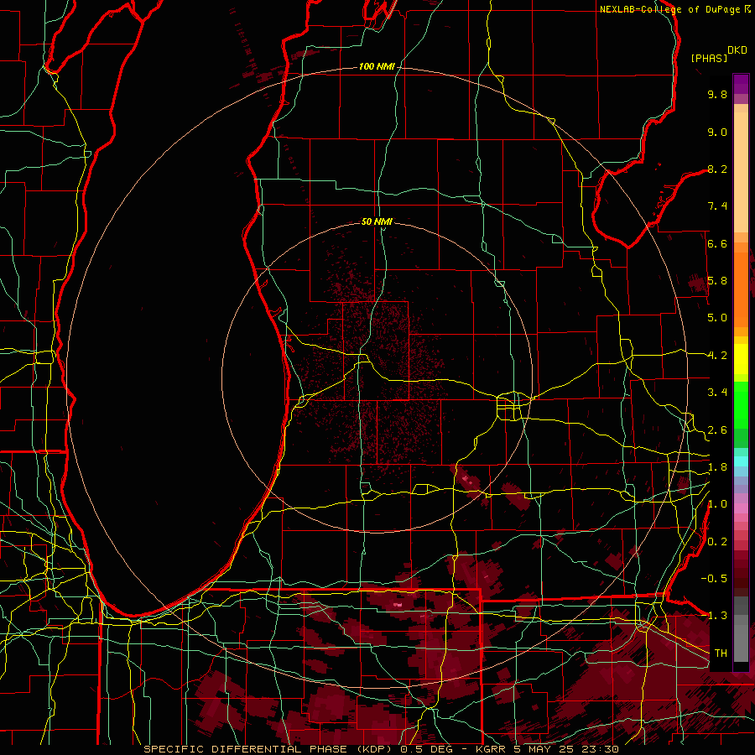755x755 pixels.
Task: Click the 5.0 scale value
Action: pyautogui.click(x=717, y=318)
